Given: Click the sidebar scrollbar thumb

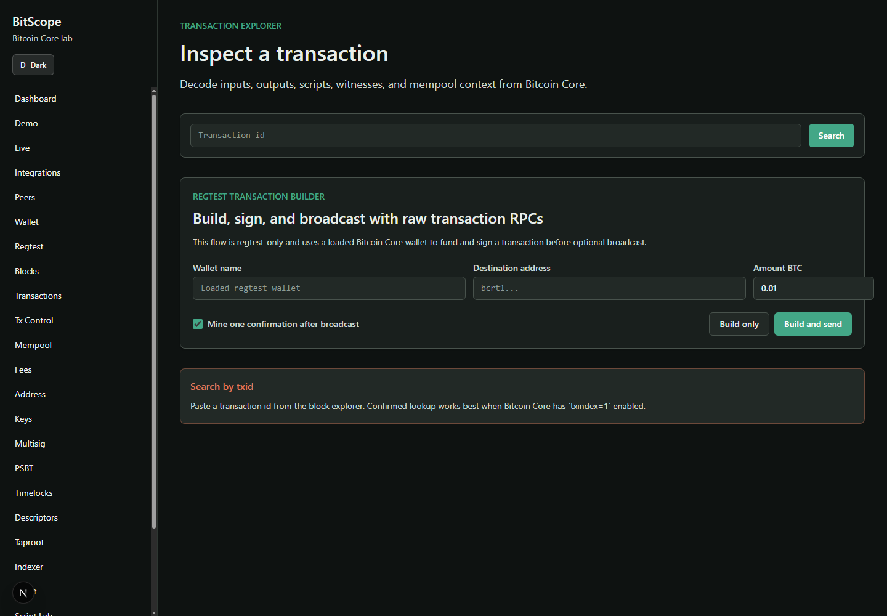Looking at the screenshot, I should (x=154, y=311).
